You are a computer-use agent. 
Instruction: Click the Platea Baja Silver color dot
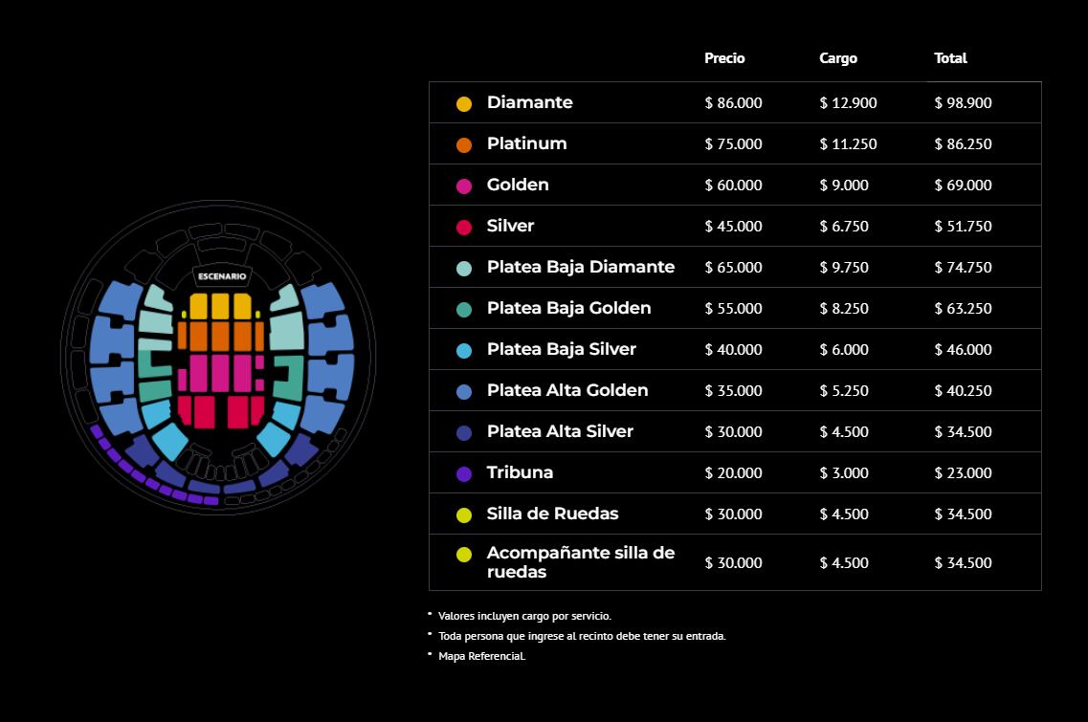(x=464, y=351)
